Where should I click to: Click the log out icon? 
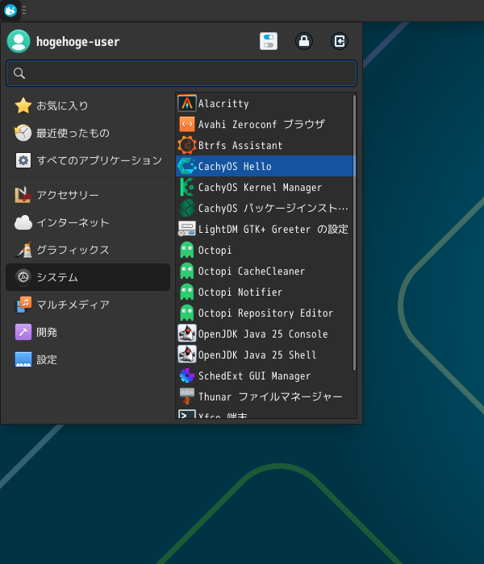(x=340, y=41)
